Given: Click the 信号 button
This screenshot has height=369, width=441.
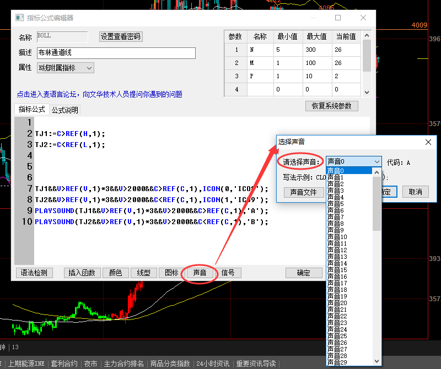Looking at the screenshot, I should [228, 273].
